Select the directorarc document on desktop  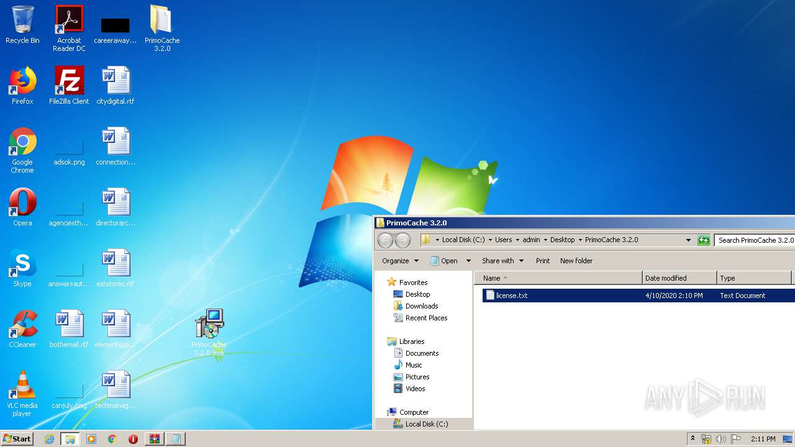[x=116, y=207]
